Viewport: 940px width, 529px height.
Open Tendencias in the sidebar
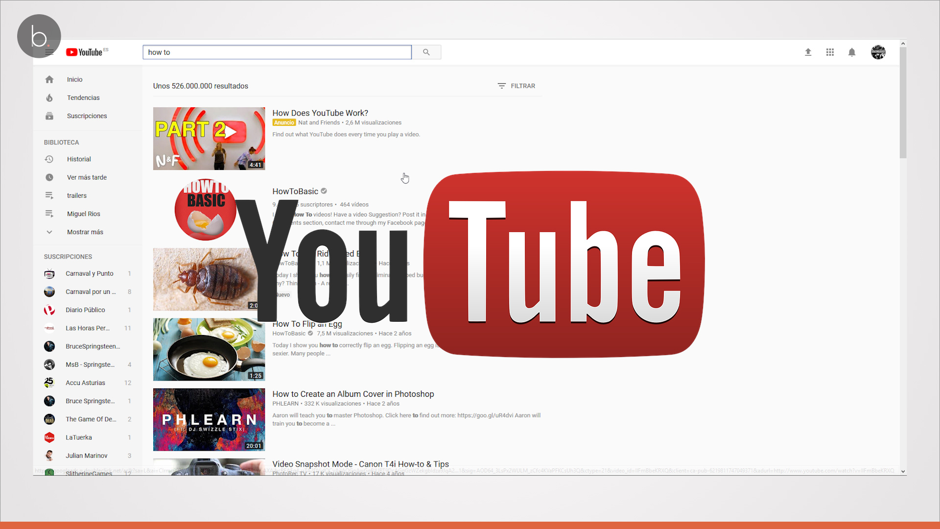(83, 97)
